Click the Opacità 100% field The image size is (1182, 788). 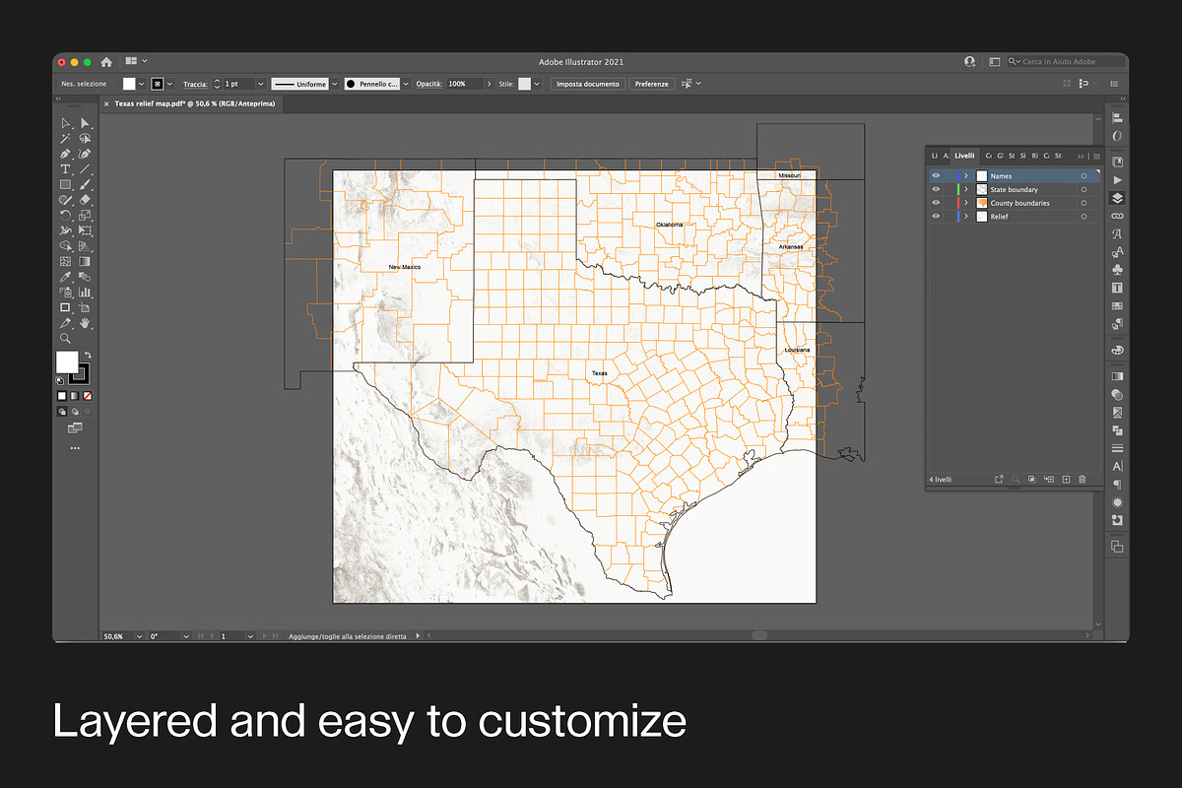click(464, 84)
